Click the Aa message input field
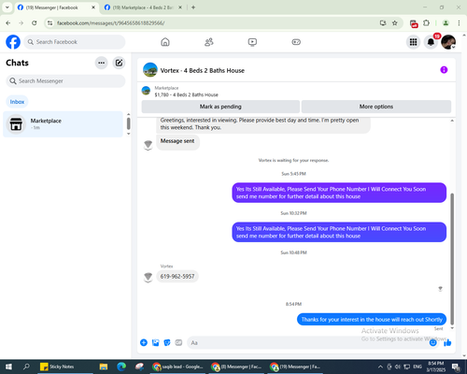The height and width of the screenshot is (374, 467). (x=306, y=343)
